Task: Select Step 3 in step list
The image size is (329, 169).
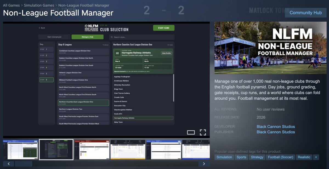Action: 46,61
